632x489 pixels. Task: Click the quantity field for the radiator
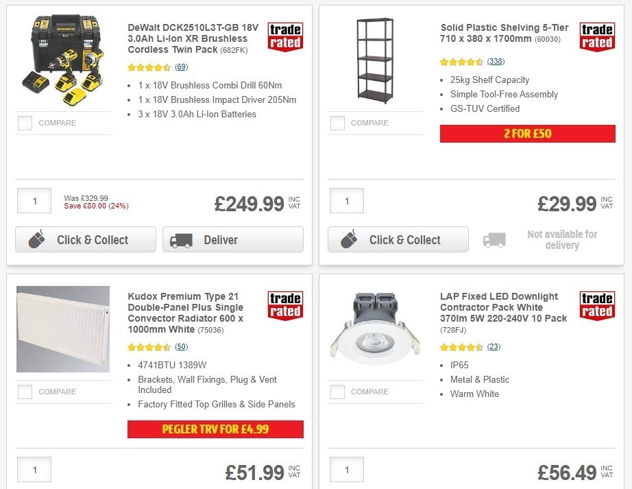pos(34,469)
